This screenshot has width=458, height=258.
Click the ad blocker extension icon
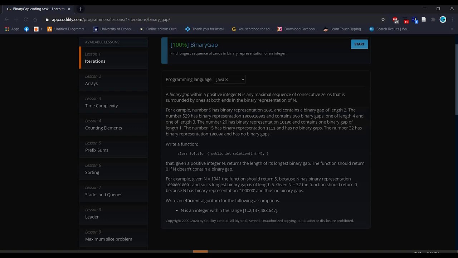[x=395, y=20]
